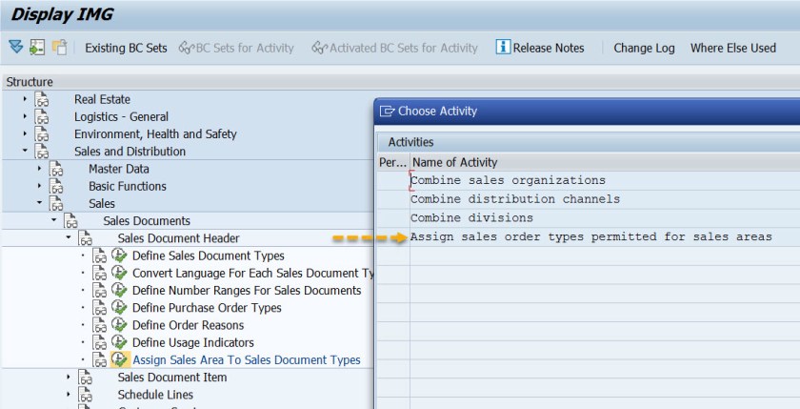
Task: Expand the Schedule Lines node
Action: (69, 395)
